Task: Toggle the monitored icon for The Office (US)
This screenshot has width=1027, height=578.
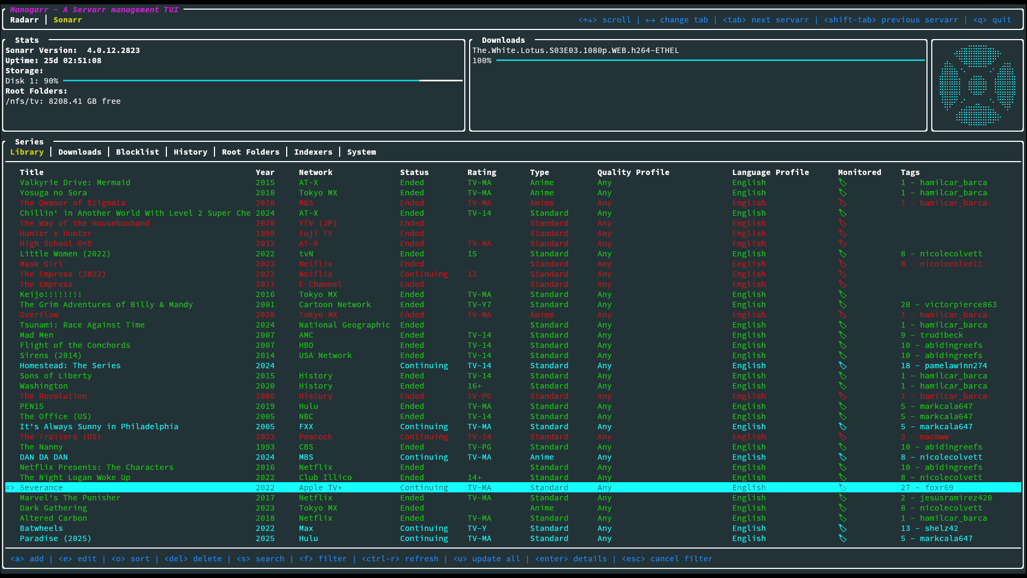Action: pyautogui.click(x=843, y=416)
